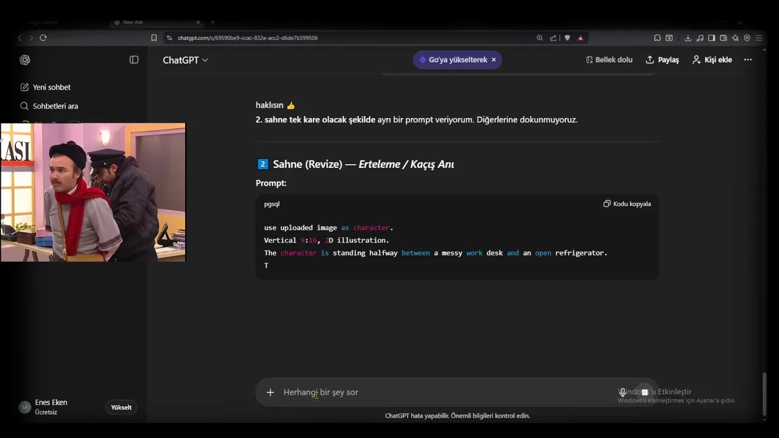Click the plus attach icon in composer
This screenshot has height=438, width=779.
(270, 392)
